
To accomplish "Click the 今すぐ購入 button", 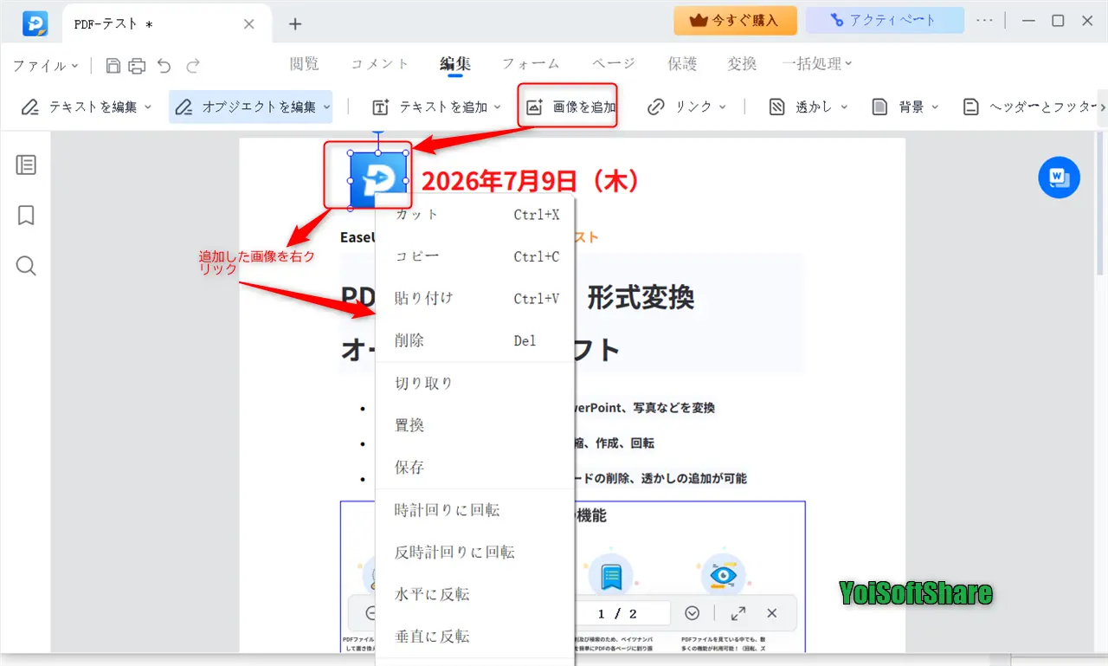I will 735,20.
